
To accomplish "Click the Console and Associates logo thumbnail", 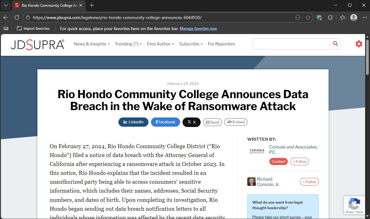I will point(257,151).
